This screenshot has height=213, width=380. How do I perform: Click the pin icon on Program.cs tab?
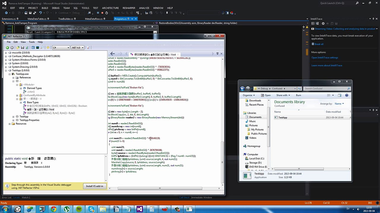[132, 19]
